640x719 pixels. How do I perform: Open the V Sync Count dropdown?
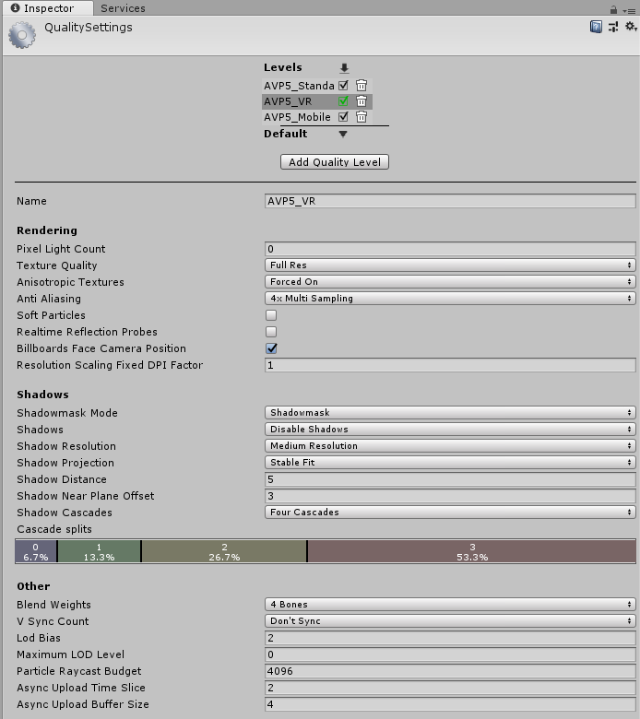pos(450,621)
